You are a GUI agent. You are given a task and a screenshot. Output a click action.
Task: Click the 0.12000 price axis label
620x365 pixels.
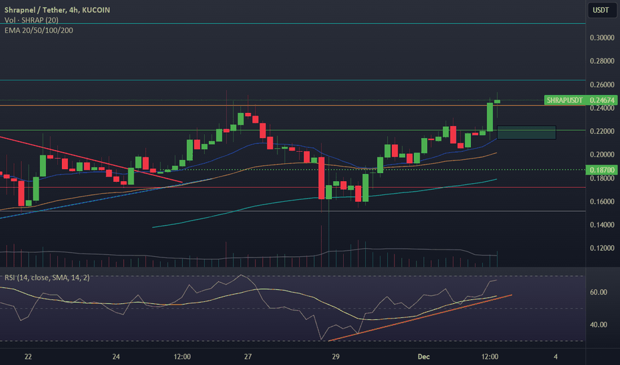click(602, 248)
